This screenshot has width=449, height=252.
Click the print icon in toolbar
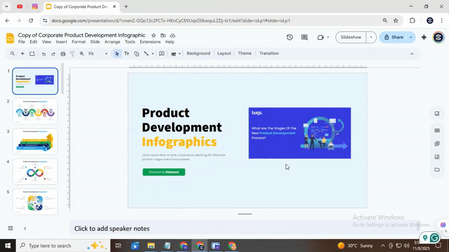pos(63,54)
